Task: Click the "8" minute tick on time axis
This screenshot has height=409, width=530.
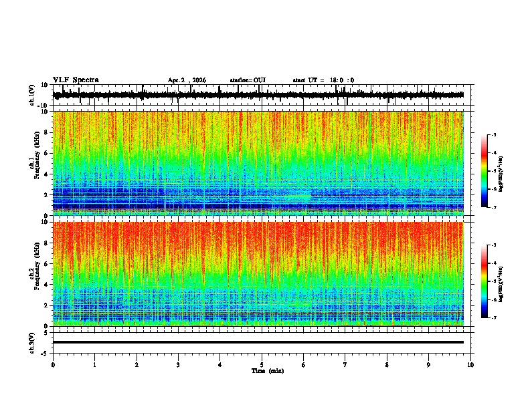Action: (x=387, y=365)
